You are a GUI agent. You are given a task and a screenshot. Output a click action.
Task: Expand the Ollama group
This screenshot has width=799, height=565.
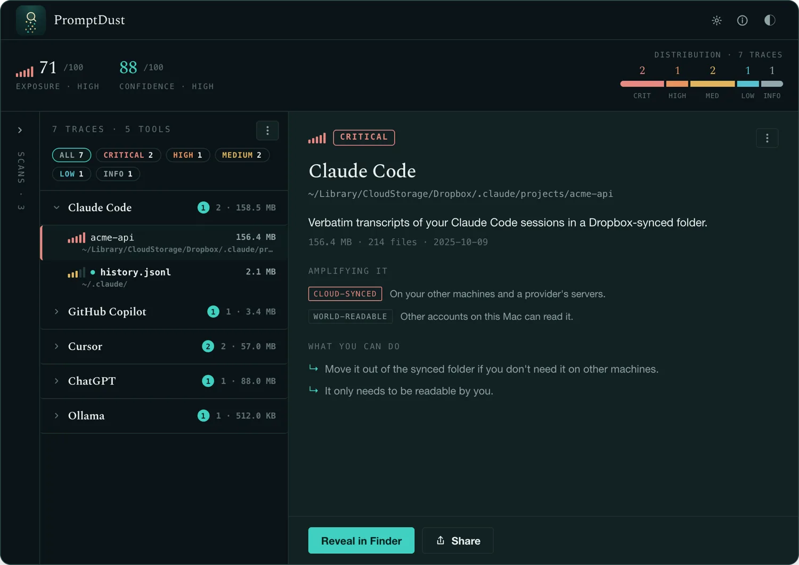click(x=56, y=416)
